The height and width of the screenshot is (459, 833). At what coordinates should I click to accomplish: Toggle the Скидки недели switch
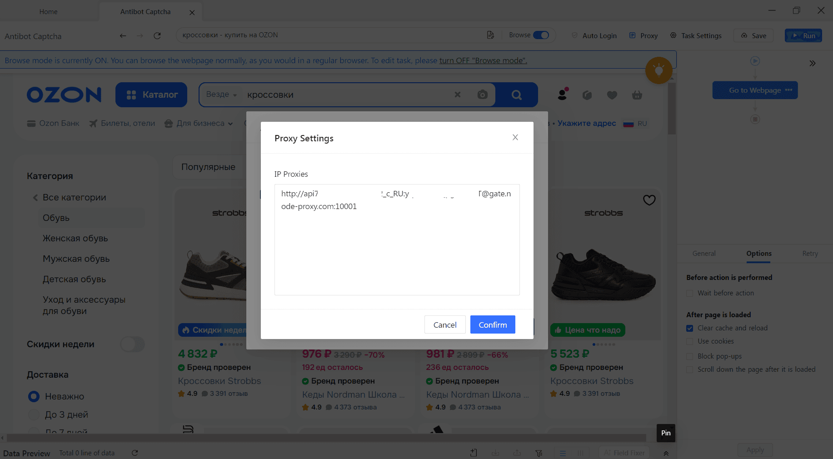tap(133, 344)
